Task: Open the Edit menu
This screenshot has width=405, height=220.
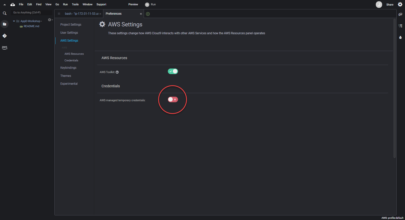Action: point(30,4)
